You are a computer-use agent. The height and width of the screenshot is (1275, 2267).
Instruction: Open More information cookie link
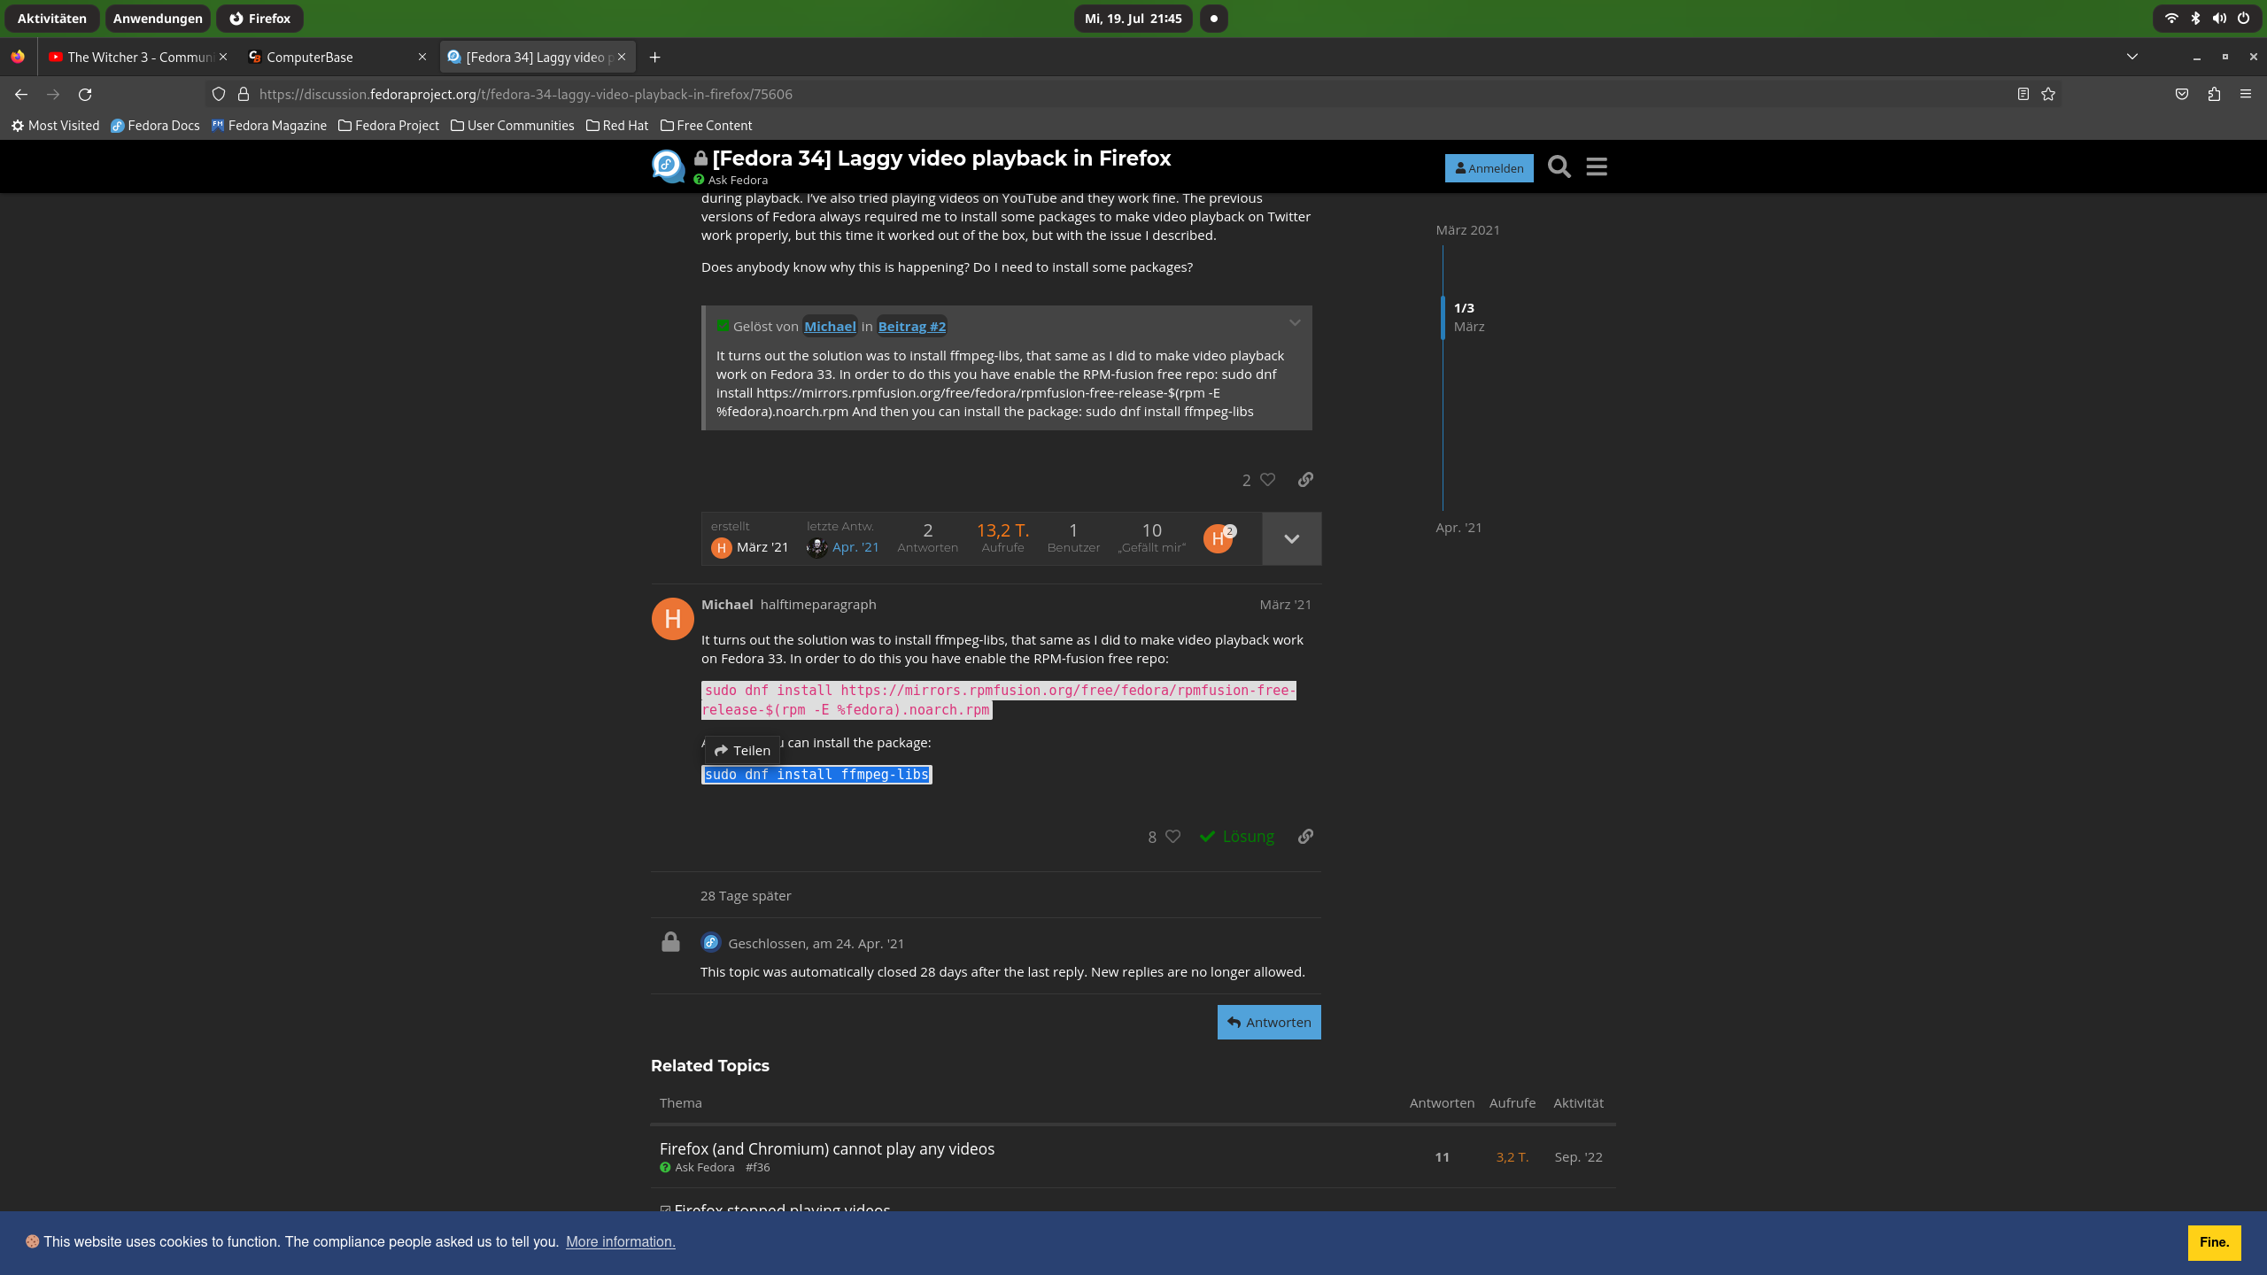pos(621,1241)
